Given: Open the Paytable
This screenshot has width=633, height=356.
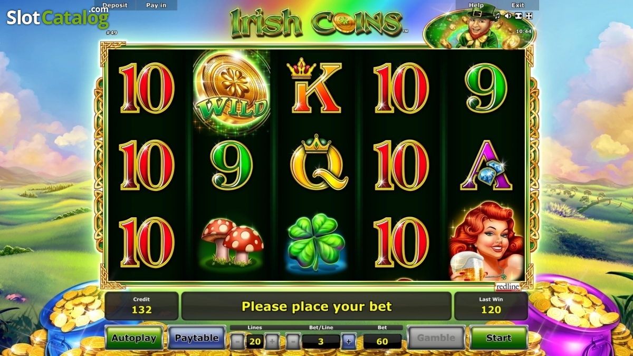Looking at the screenshot, I should tap(197, 338).
